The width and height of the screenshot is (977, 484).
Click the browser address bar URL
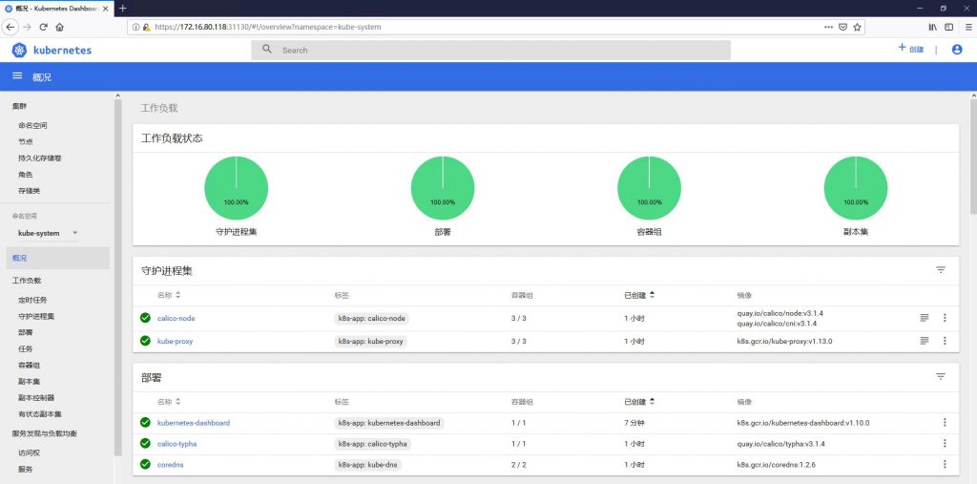[268, 27]
